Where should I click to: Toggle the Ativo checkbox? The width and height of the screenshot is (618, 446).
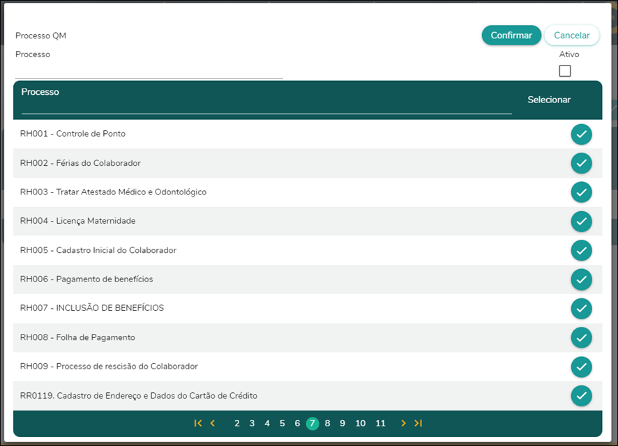tap(565, 71)
